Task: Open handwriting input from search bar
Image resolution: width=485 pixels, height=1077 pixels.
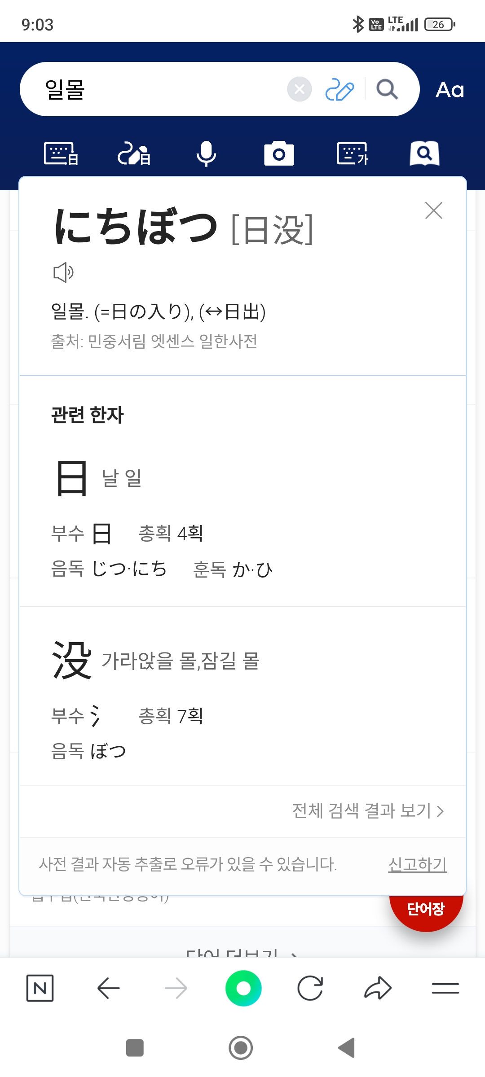Action: [x=339, y=89]
